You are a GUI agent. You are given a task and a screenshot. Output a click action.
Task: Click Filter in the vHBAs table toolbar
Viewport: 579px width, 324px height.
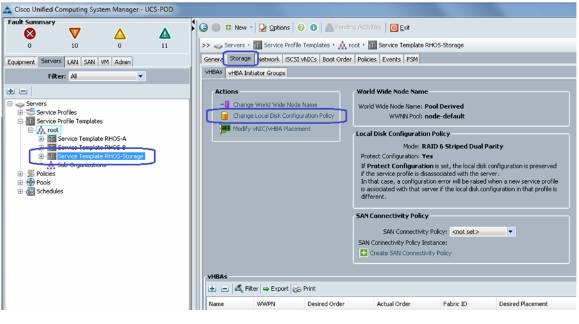246,289
